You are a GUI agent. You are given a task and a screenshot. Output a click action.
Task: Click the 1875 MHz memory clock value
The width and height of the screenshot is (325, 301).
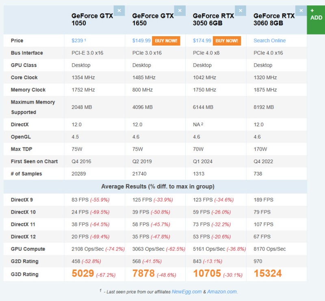point(265,90)
